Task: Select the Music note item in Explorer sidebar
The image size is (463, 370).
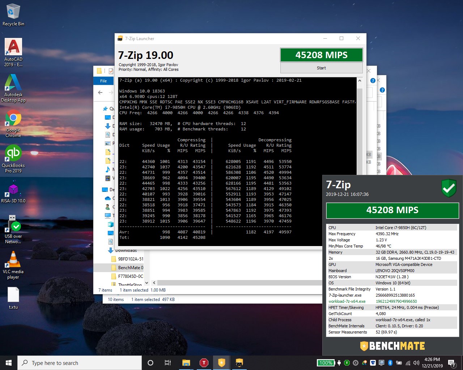Action: (x=108, y=169)
